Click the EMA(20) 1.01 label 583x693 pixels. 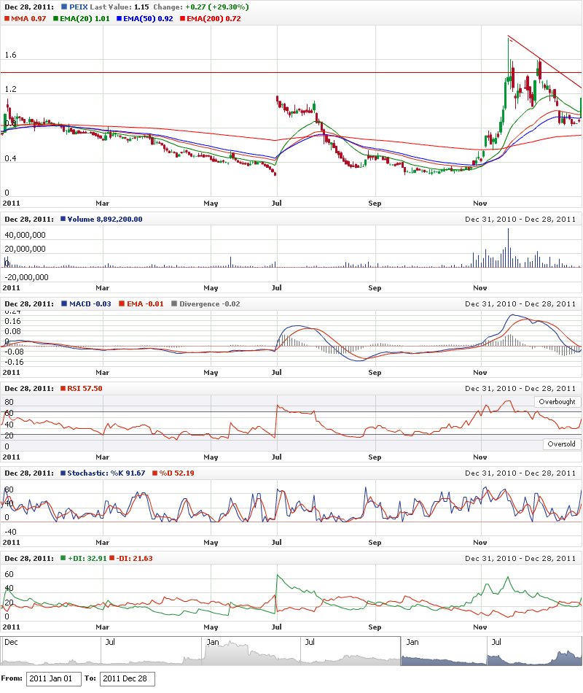[x=85, y=18]
